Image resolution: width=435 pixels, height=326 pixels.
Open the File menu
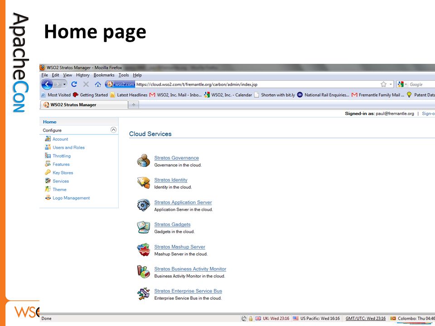coord(45,75)
